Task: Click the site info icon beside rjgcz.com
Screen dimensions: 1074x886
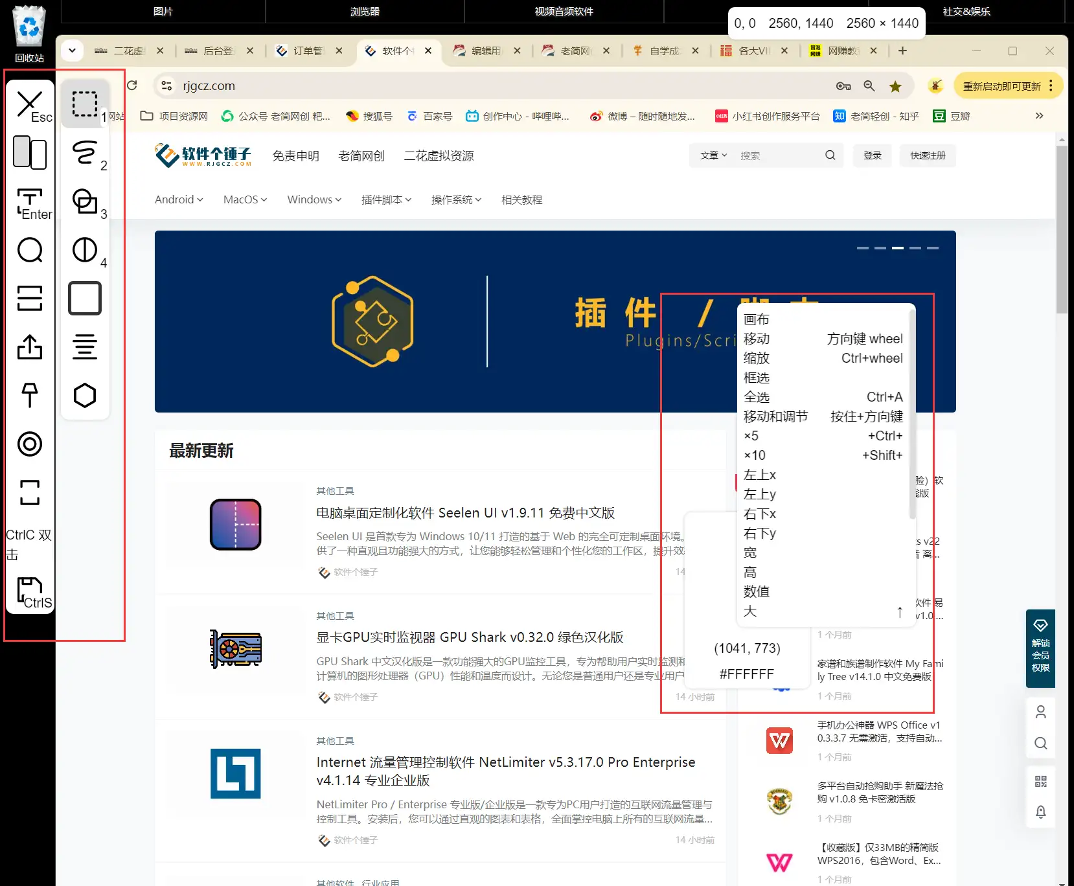Action: pyautogui.click(x=166, y=85)
